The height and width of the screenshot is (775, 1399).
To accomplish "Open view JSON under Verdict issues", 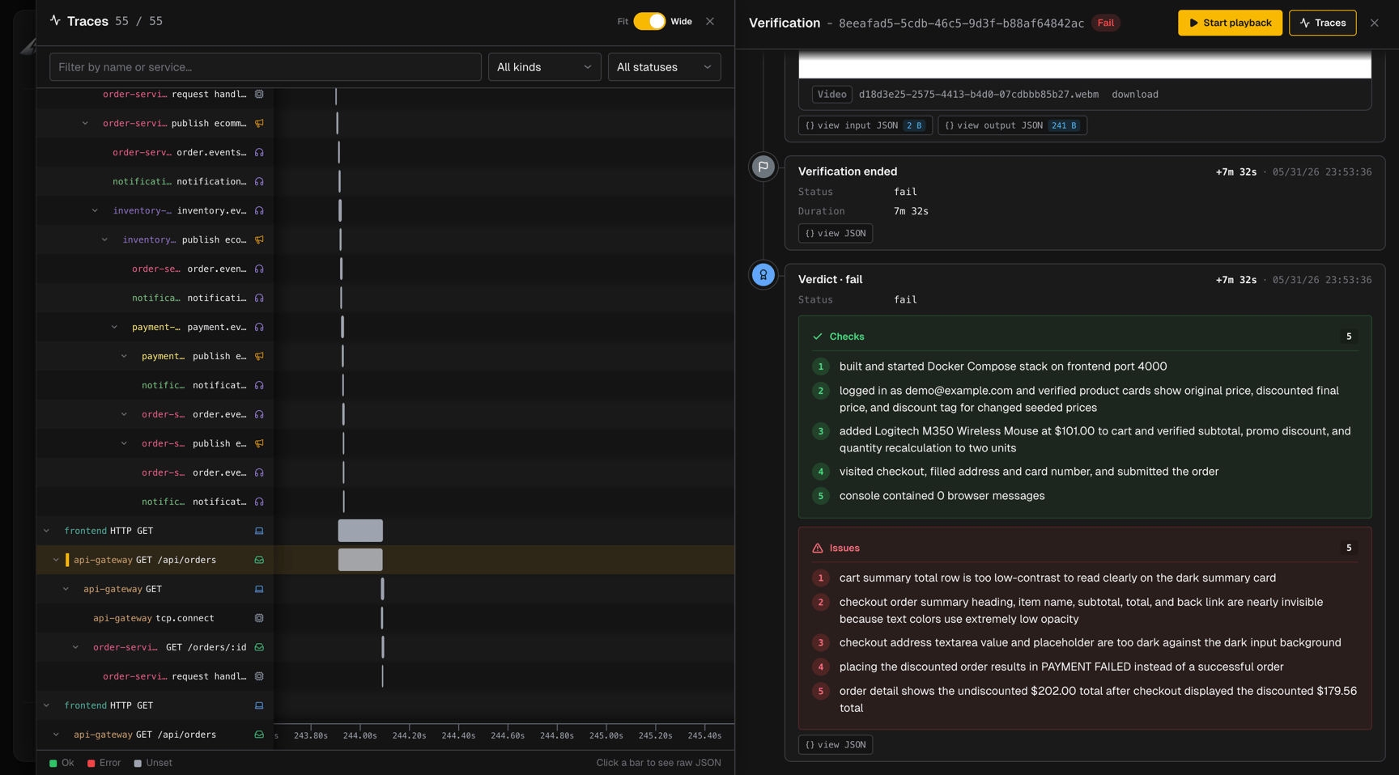I will coord(836,744).
